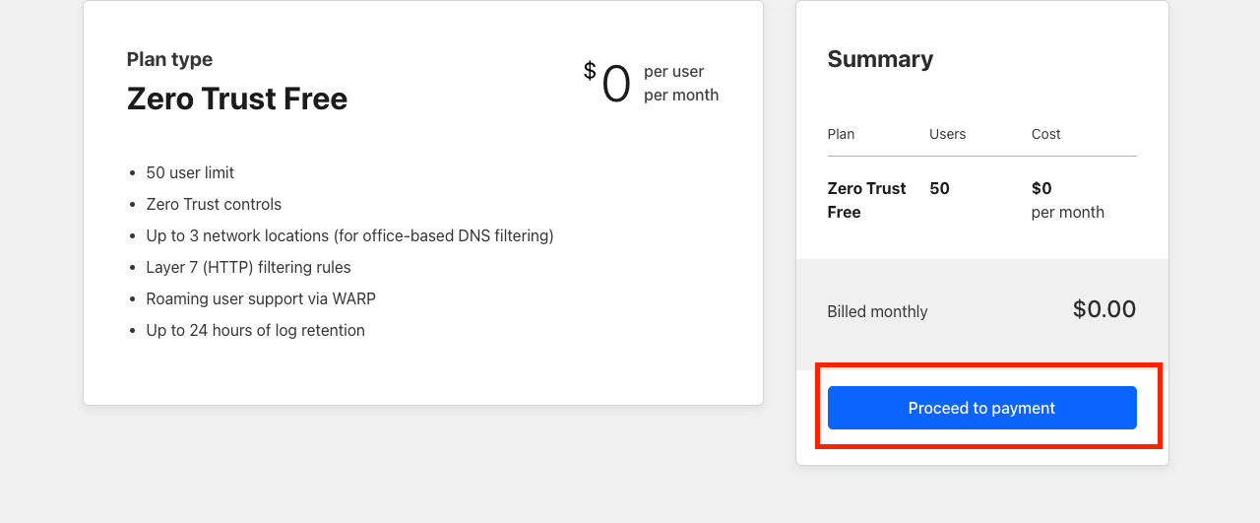Click 'Roaming user support via WARP' text
Viewport: 1260px width, 523px height.
click(261, 298)
